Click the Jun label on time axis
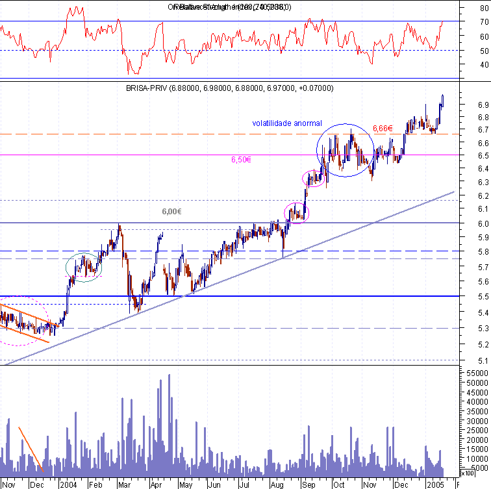 click(x=214, y=485)
